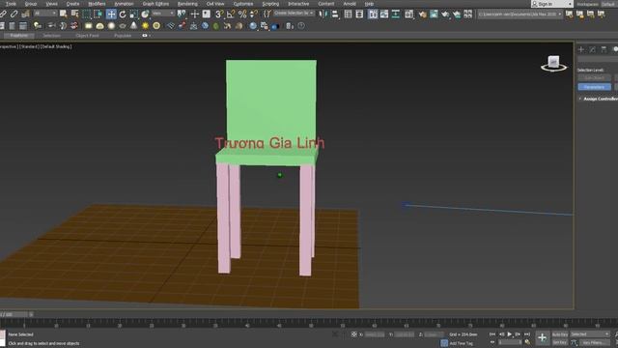The image size is (618, 348).
Task: Open the Create command panel tab
Action: [581, 49]
